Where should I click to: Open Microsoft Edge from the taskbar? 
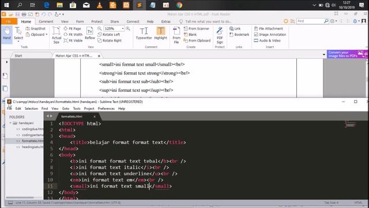[47, 5]
